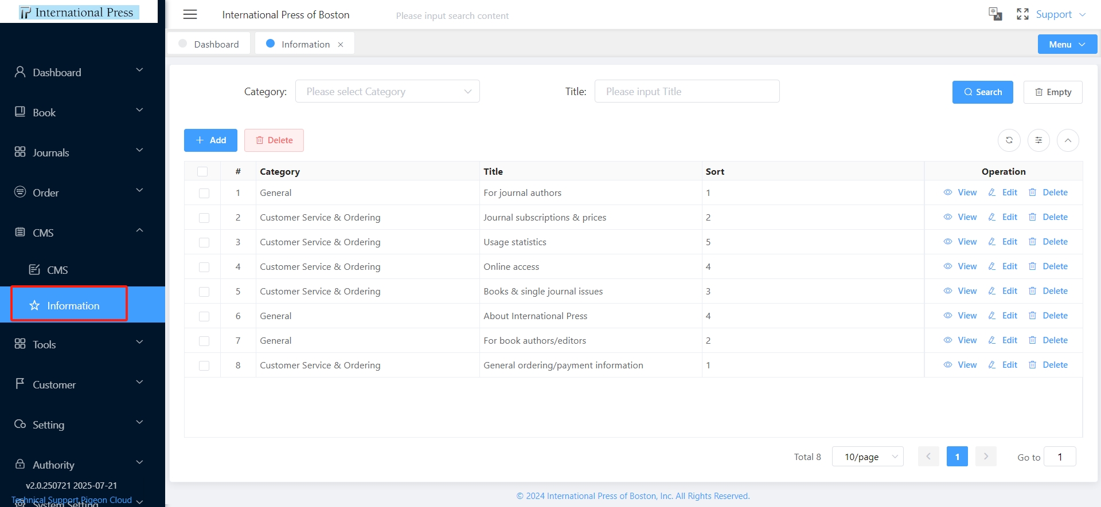
Task: Open the CMS submenu item
Action: 83,270
